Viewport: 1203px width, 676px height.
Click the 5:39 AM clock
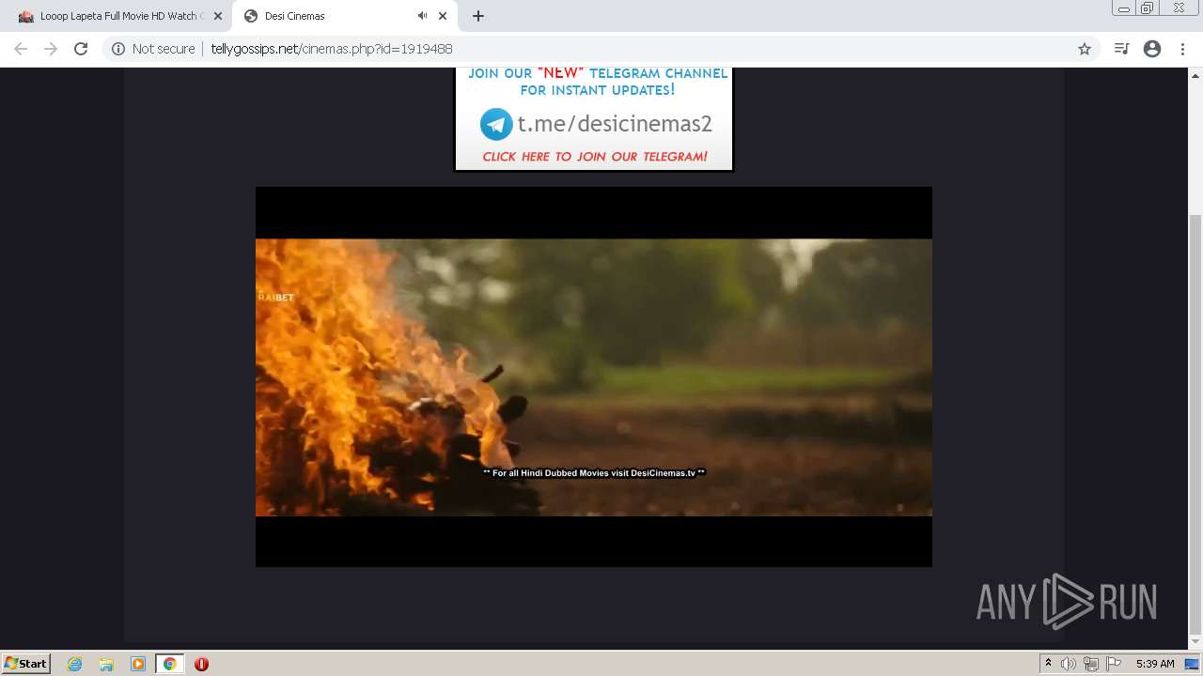click(1155, 664)
